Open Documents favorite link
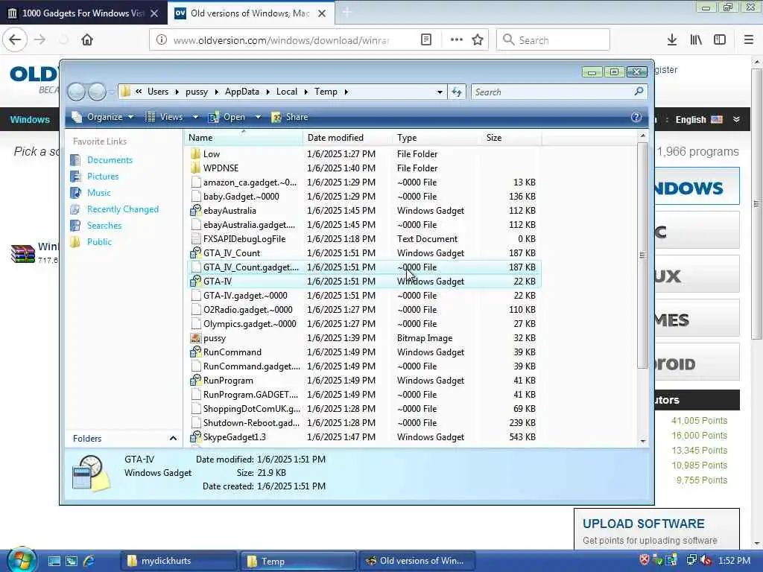Viewport: 763px width, 572px height. tap(110, 160)
